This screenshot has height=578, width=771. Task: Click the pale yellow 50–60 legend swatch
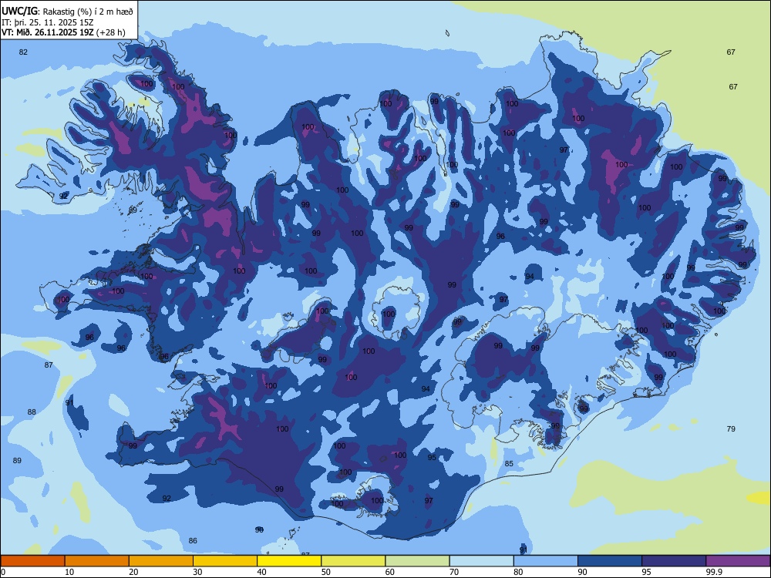pyautogui.click(x=354, y=561)
